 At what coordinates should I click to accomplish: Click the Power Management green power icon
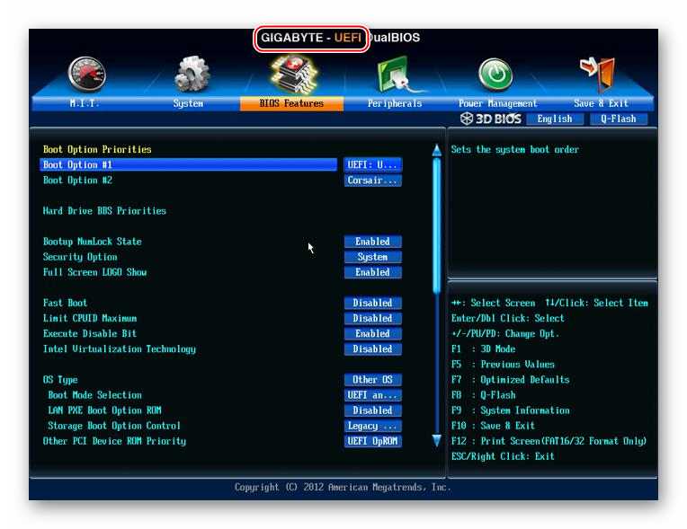coord(495,75)
